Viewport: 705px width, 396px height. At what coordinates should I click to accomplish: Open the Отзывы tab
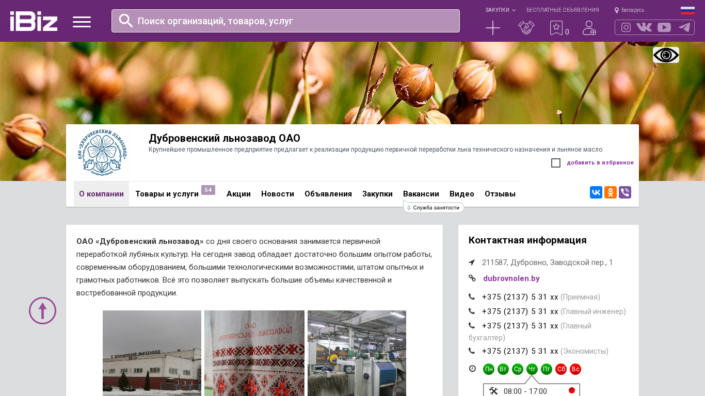point(500,194)
